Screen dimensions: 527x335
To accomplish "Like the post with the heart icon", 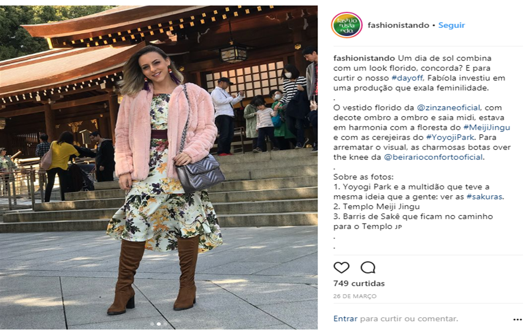I will click(x=341, y=267).
